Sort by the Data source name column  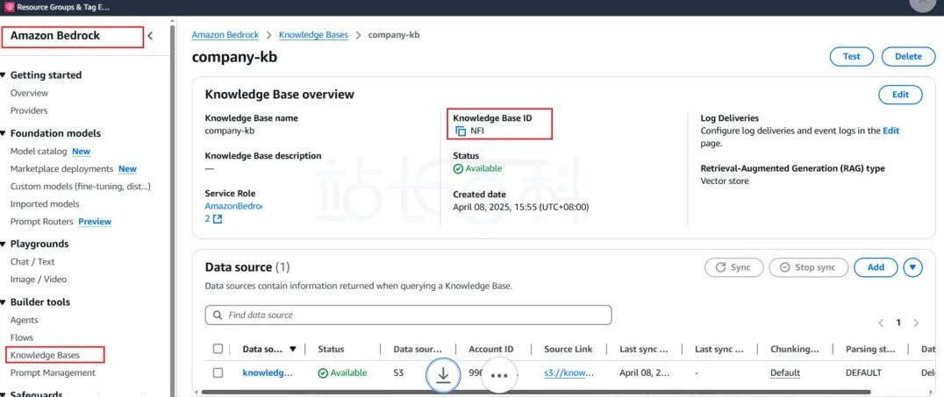[292, 349]
